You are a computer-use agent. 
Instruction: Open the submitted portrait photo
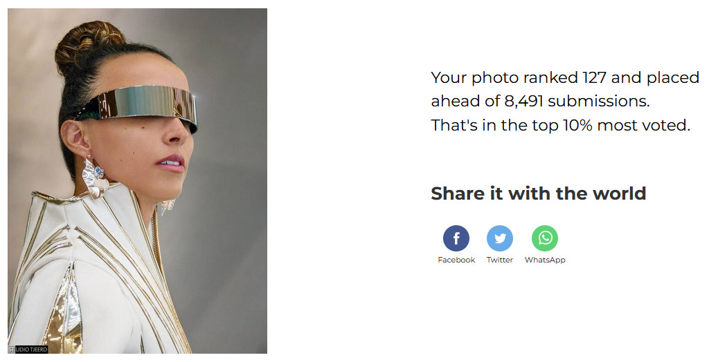[138, 180]
